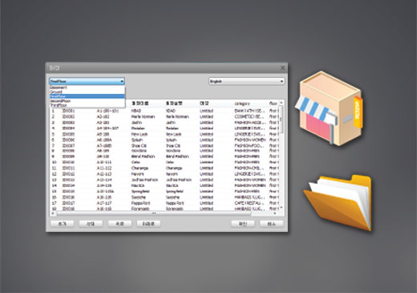Click the 취소 (Cancel) button

tap(271, 224)
